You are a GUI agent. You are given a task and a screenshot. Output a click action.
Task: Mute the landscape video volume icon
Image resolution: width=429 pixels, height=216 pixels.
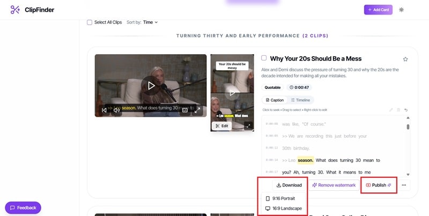(x=116, y=110)
